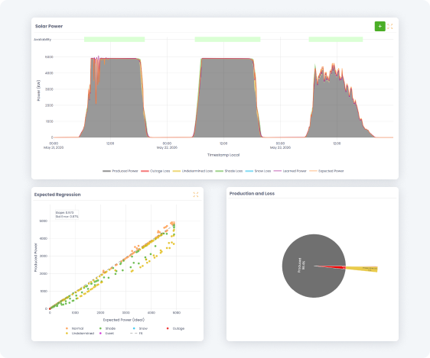Screen dimensions: 430x358
Task: Expand the Expected Regression chart to fullscreen
Action: [x=196, y=195]
